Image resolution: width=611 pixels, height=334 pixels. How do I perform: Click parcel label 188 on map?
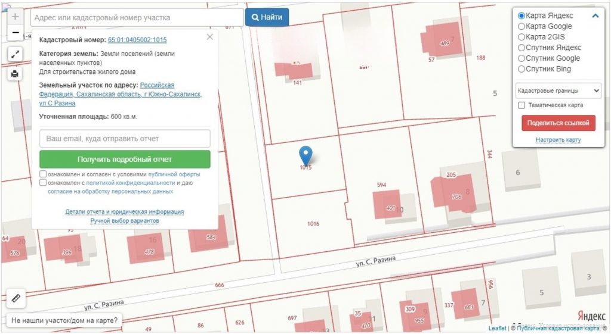click(x=480, y=58)
